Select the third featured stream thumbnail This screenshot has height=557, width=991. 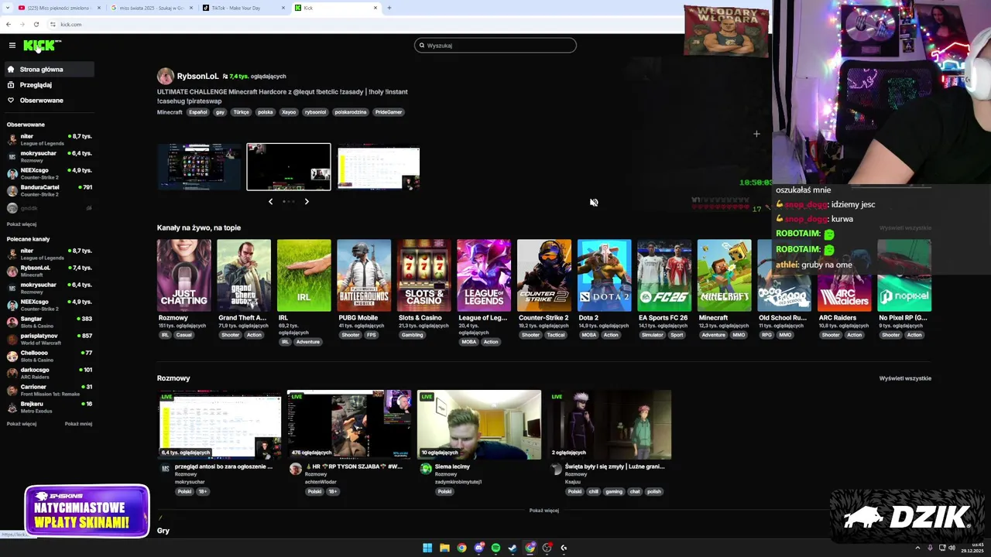pos(379,167)
